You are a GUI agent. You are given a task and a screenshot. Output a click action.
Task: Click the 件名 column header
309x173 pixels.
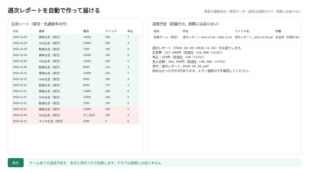tap(185, 31)
